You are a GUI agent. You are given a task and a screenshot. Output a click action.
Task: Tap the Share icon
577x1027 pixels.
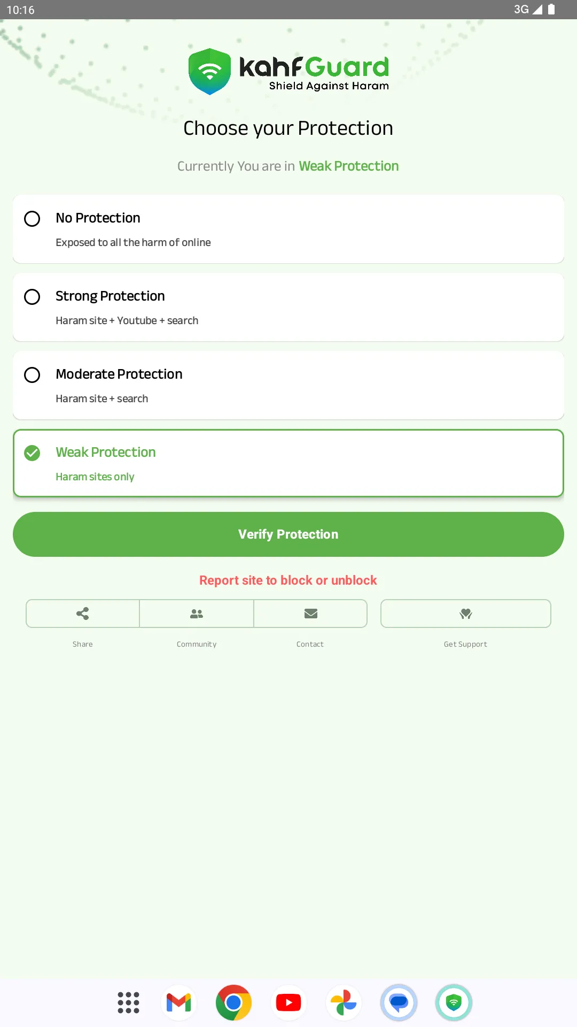coord(82,614)
